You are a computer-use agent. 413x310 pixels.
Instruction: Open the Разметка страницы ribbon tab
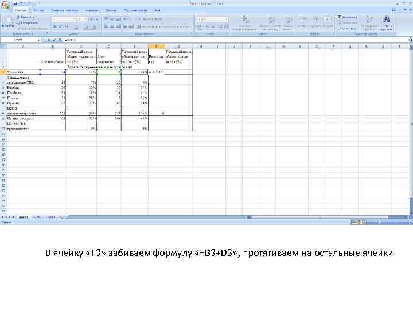coord(64,10)
